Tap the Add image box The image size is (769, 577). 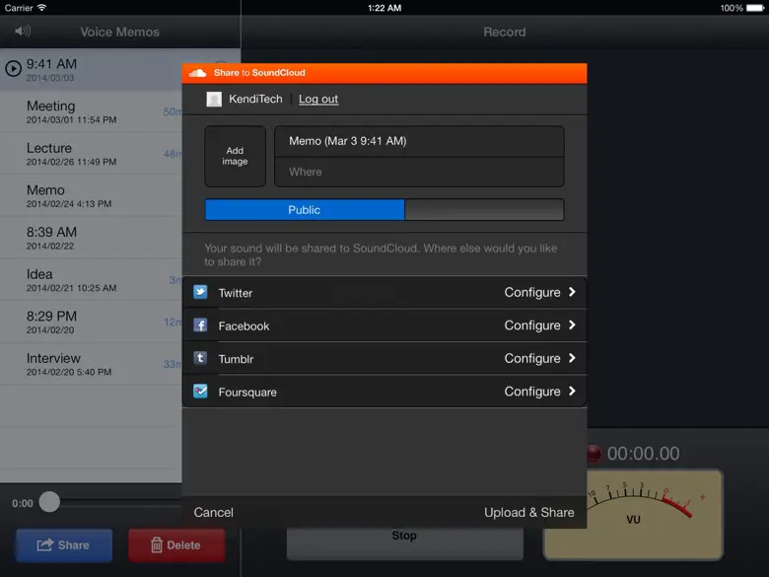pyautogui.click(x=235, y=156)
